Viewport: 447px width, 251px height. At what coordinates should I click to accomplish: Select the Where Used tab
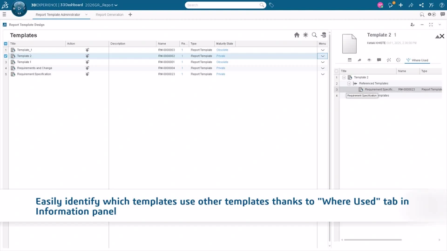tap(417, 60)
